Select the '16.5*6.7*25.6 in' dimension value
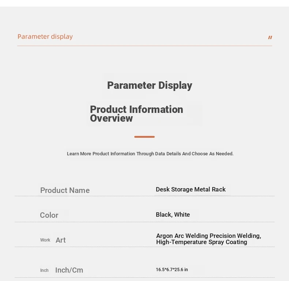289x281 pixels. [x=172, y=270]
